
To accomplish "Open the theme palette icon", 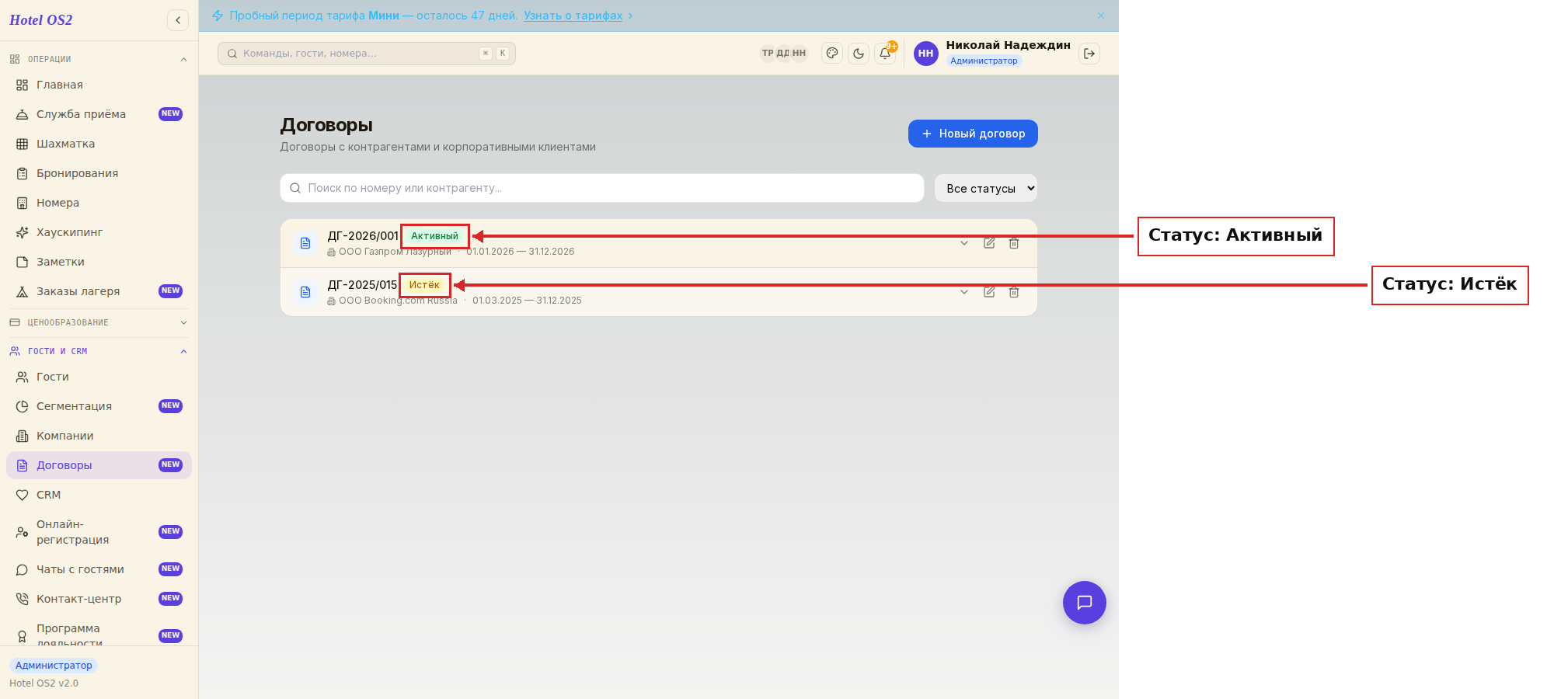I will 832,54.
